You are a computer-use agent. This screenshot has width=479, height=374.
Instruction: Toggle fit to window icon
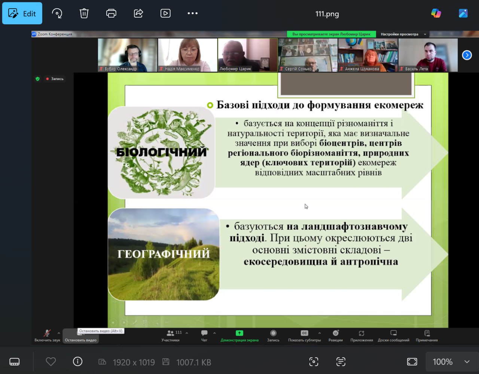(x=412, y=362)
